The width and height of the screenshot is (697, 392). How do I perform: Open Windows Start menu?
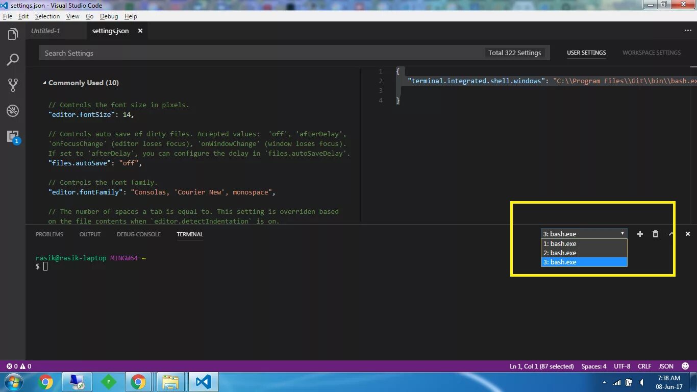pyautogui.click(x=13, y=382)
